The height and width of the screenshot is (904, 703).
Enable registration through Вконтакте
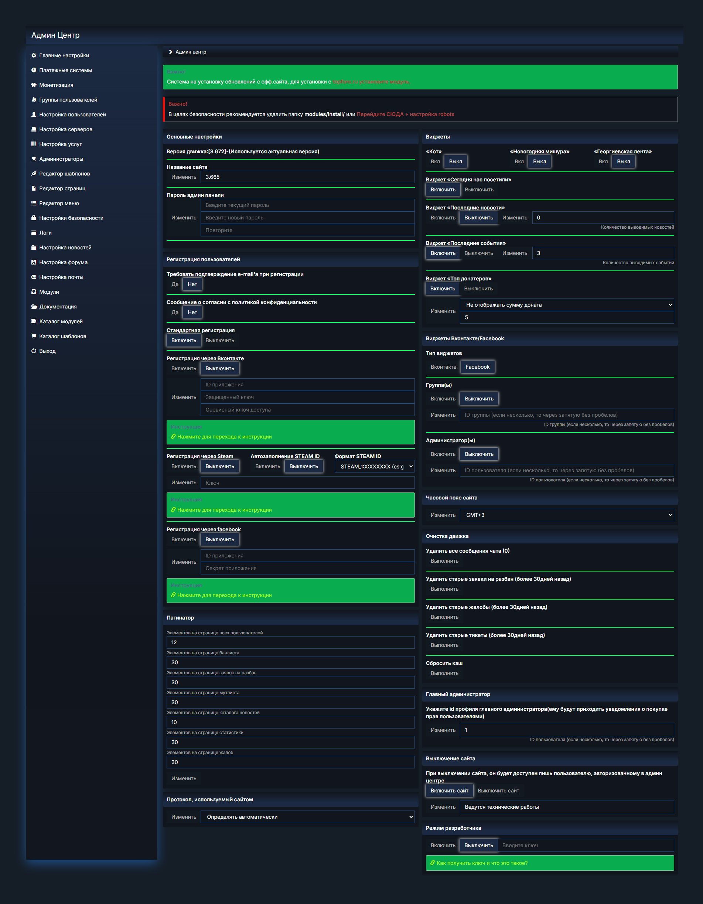click(x=183, y=368)
